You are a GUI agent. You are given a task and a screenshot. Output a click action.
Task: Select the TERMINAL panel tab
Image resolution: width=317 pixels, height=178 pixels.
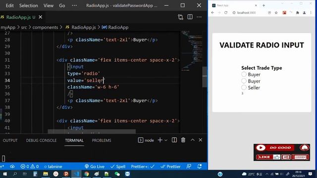coord(74,140)
